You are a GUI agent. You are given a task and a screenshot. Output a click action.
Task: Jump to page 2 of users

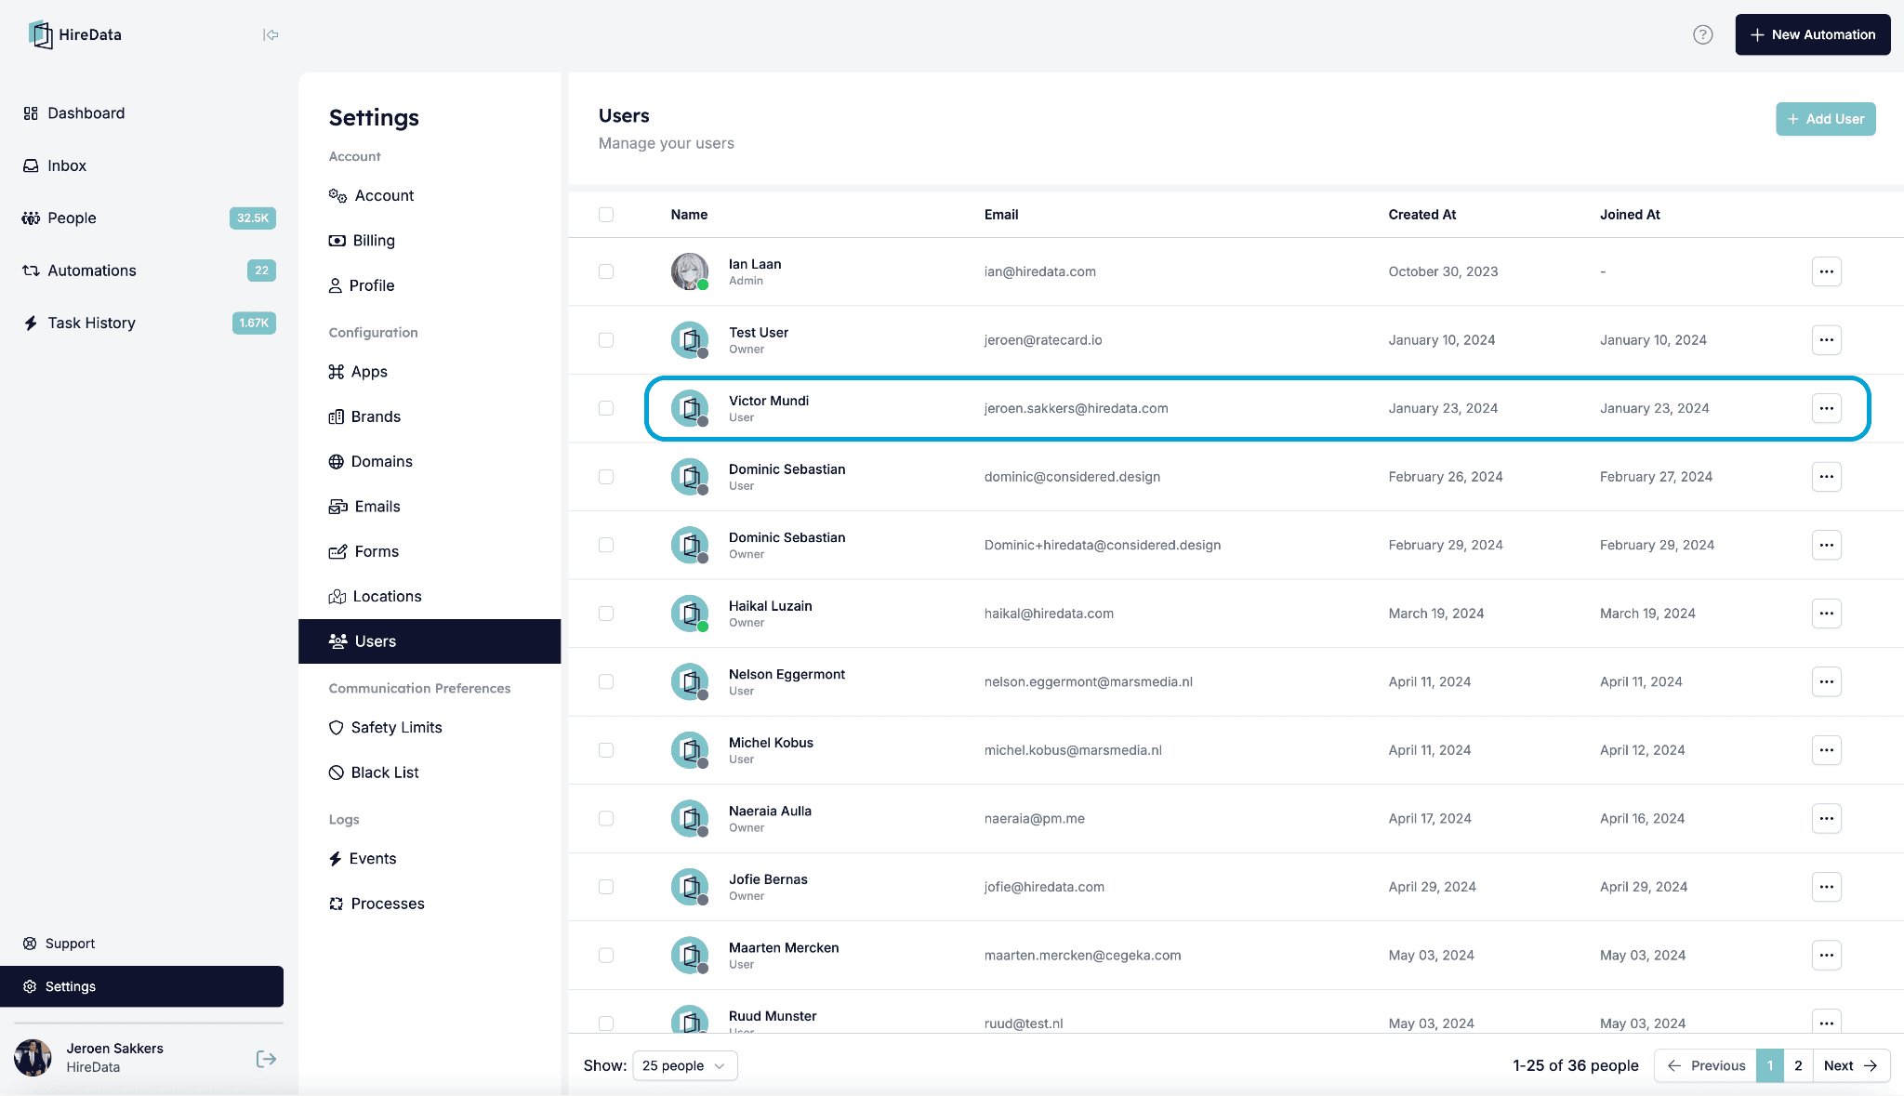point(1798,1065)
